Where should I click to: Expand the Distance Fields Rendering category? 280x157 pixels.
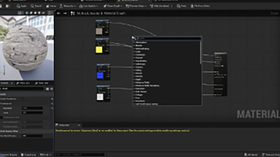147,86
